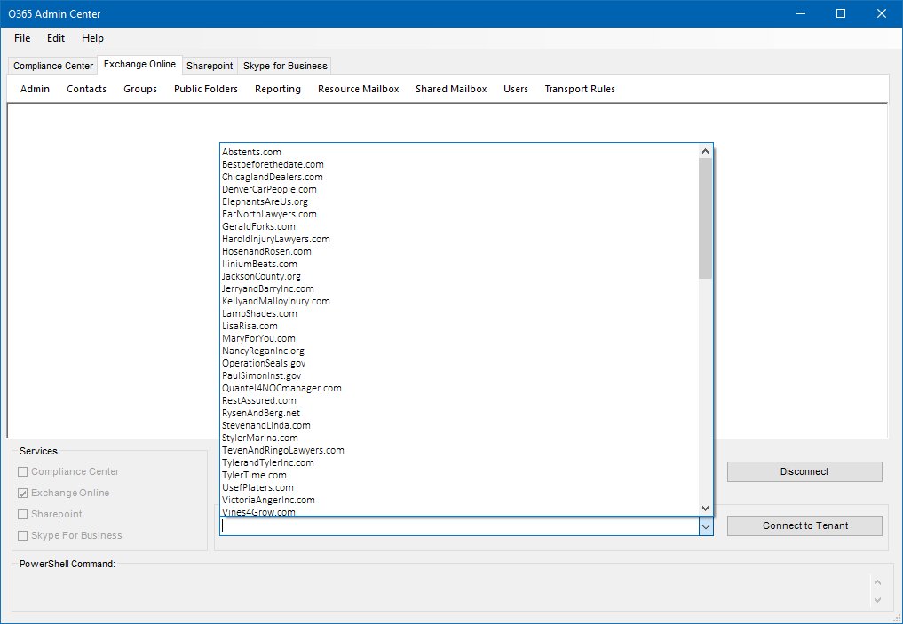Open the Help menu

coord(92,38)
